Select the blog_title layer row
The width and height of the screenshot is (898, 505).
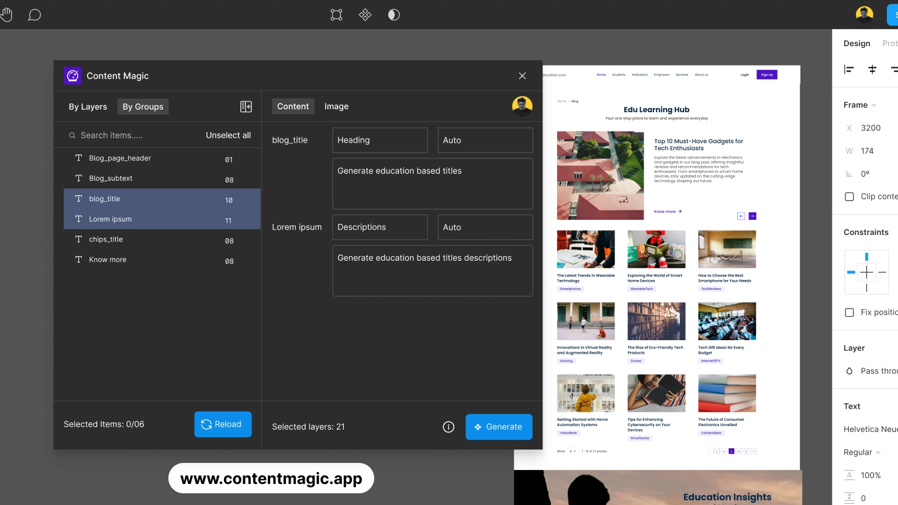162,199
